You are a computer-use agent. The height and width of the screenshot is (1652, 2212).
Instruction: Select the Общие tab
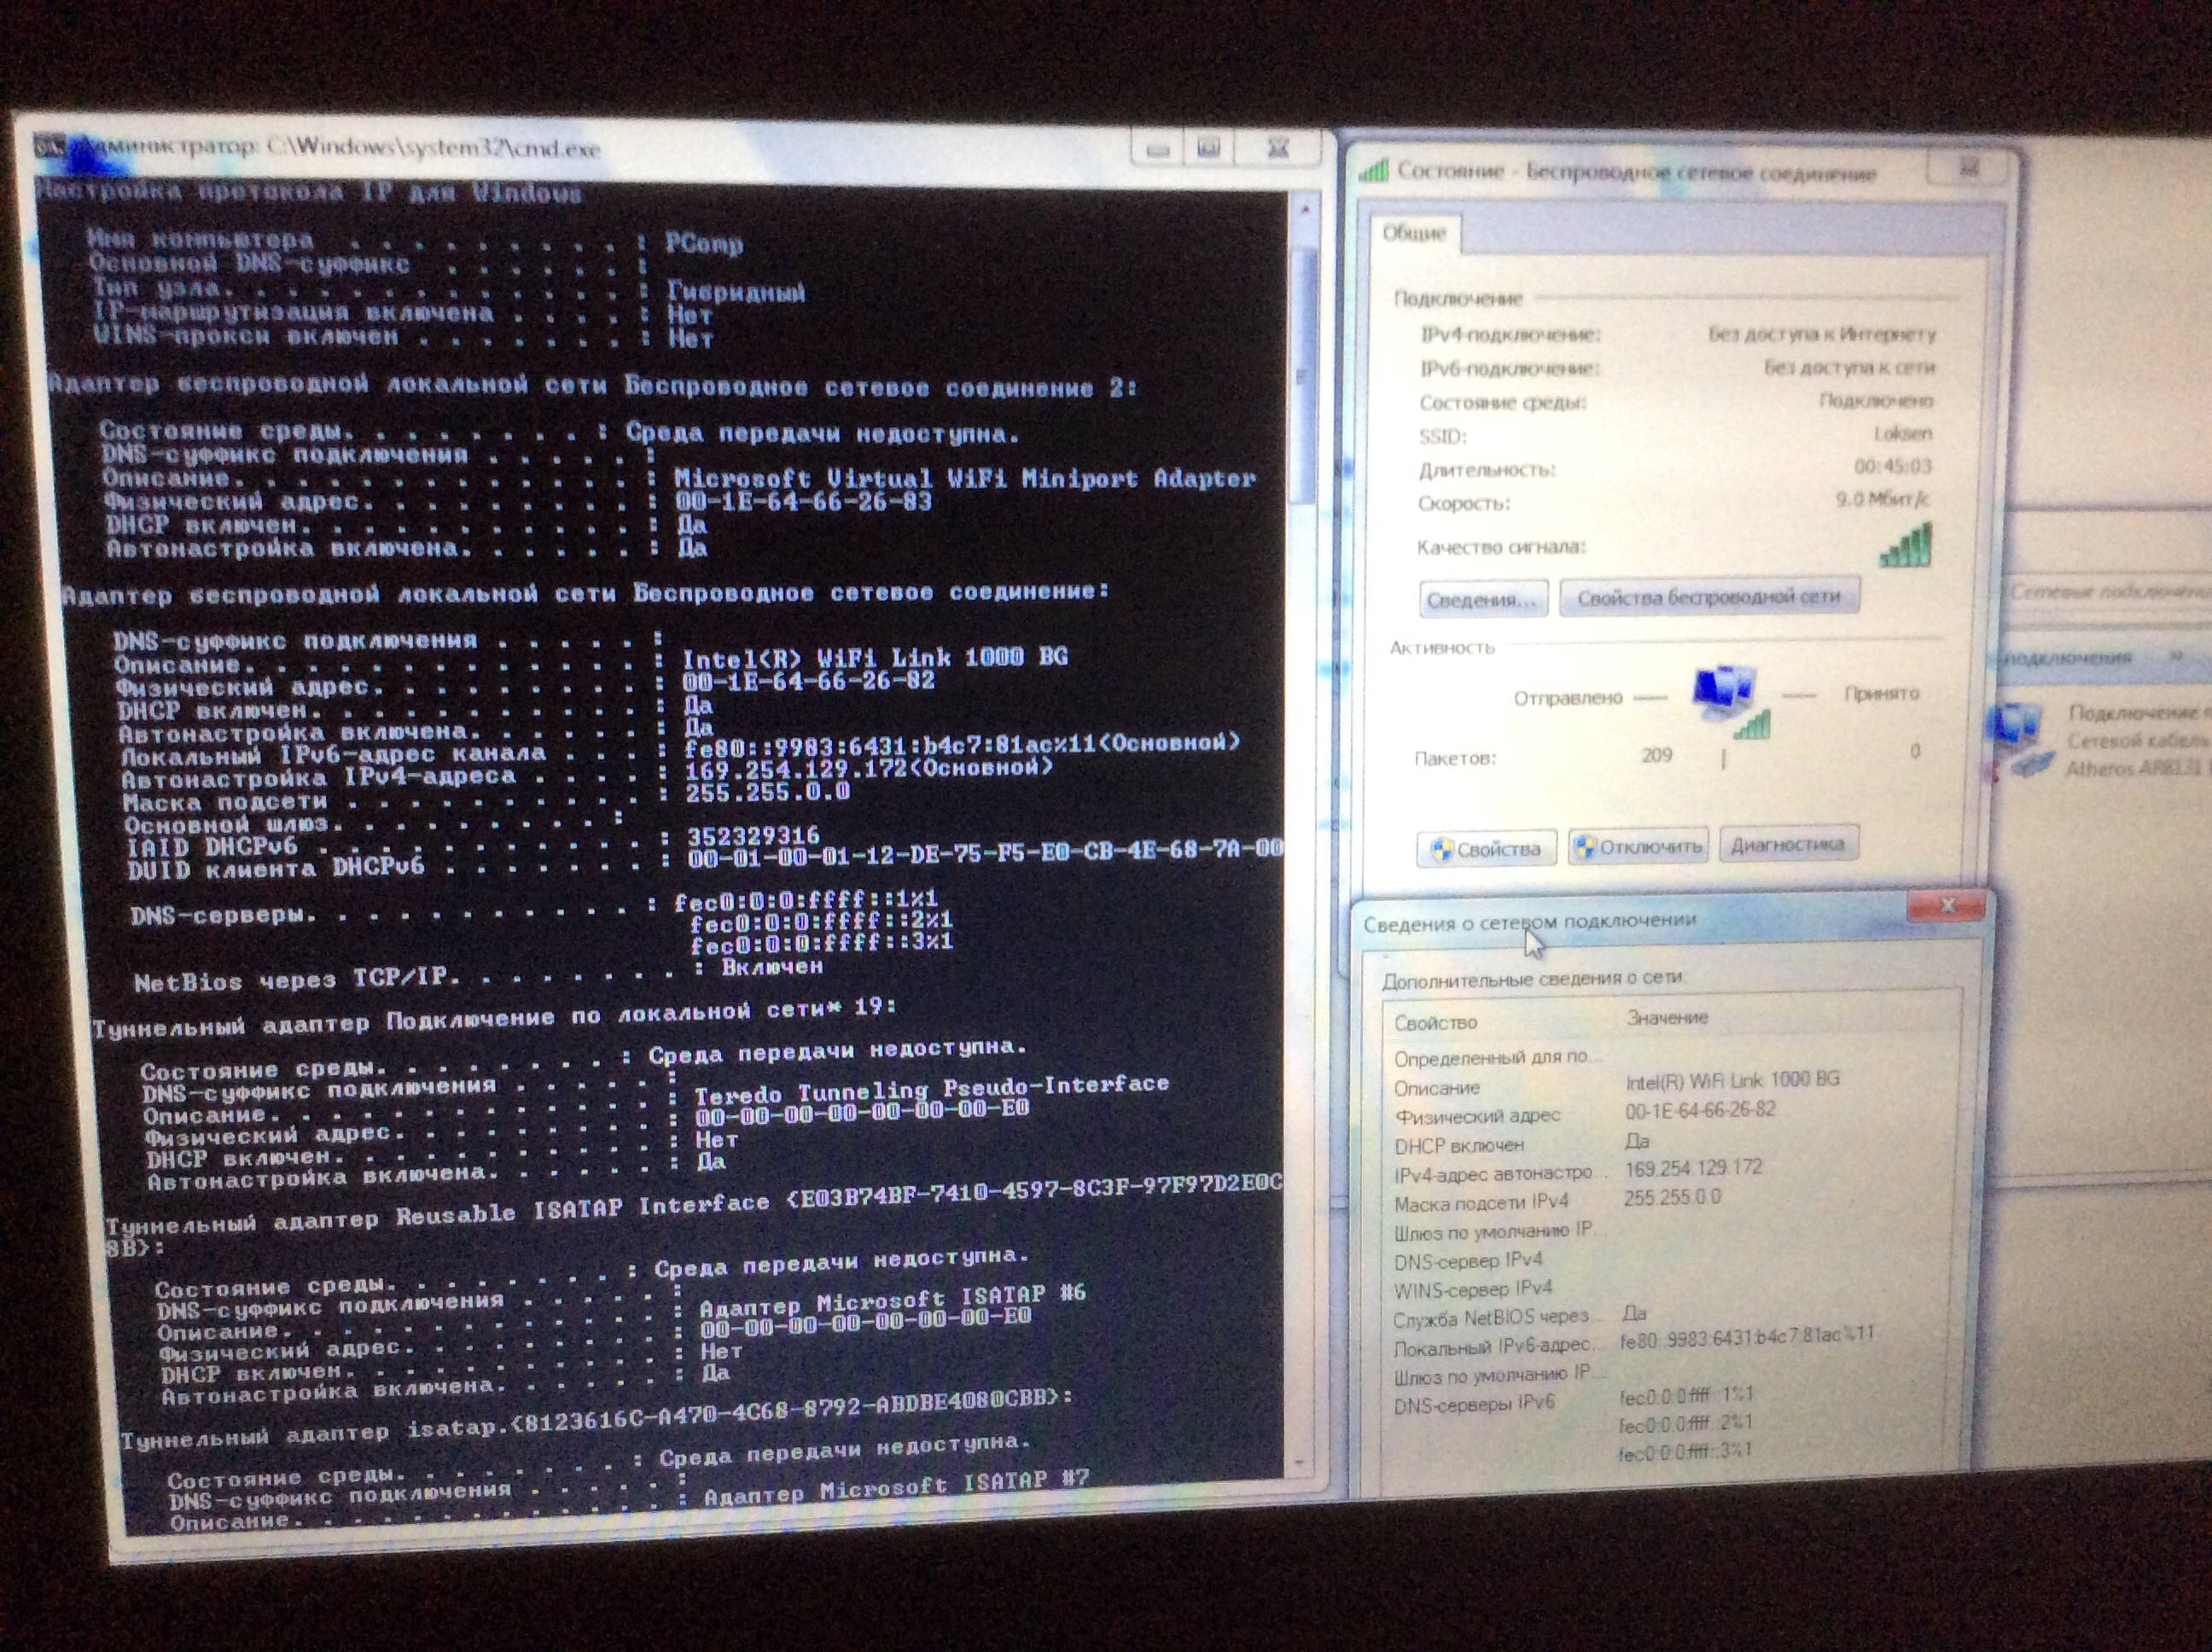pos(1414,233)
